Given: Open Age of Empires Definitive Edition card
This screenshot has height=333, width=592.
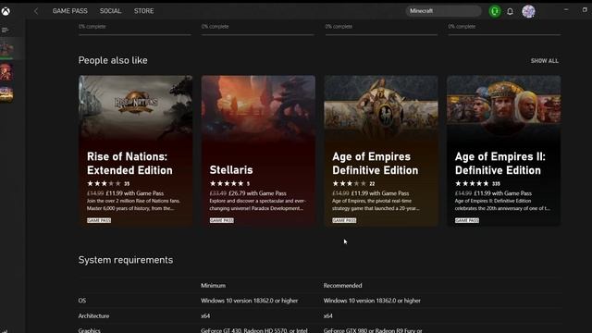Looking at the screenshot, I should [x=381, y=151].
